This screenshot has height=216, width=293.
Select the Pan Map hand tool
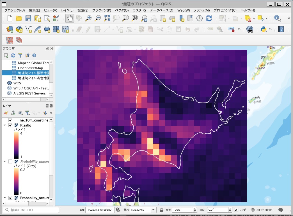[70, 18]
